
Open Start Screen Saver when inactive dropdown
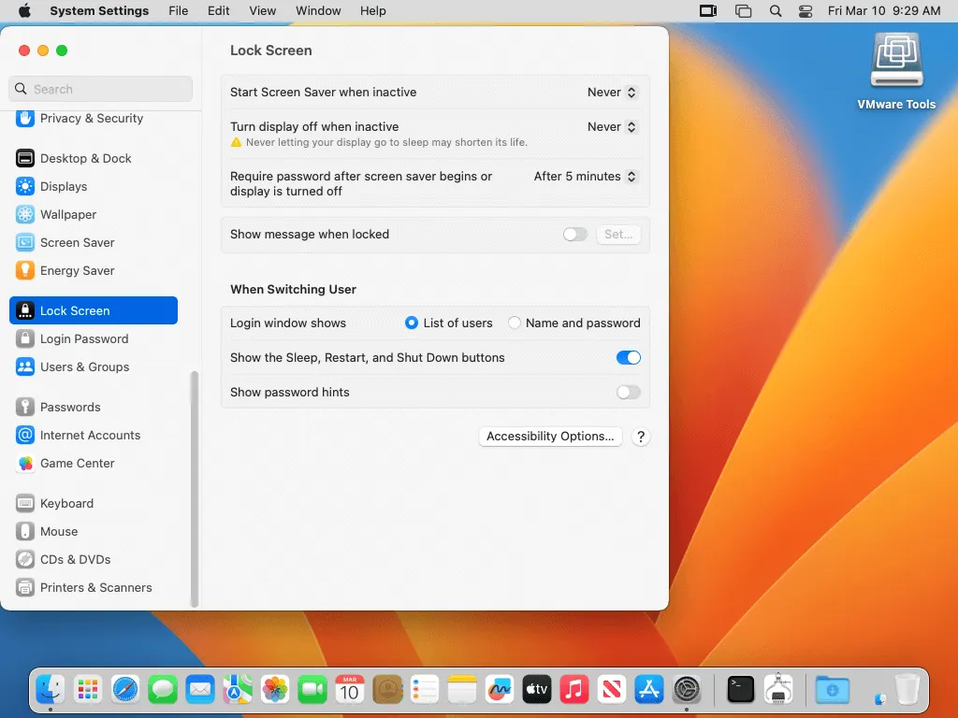(613, 93)
